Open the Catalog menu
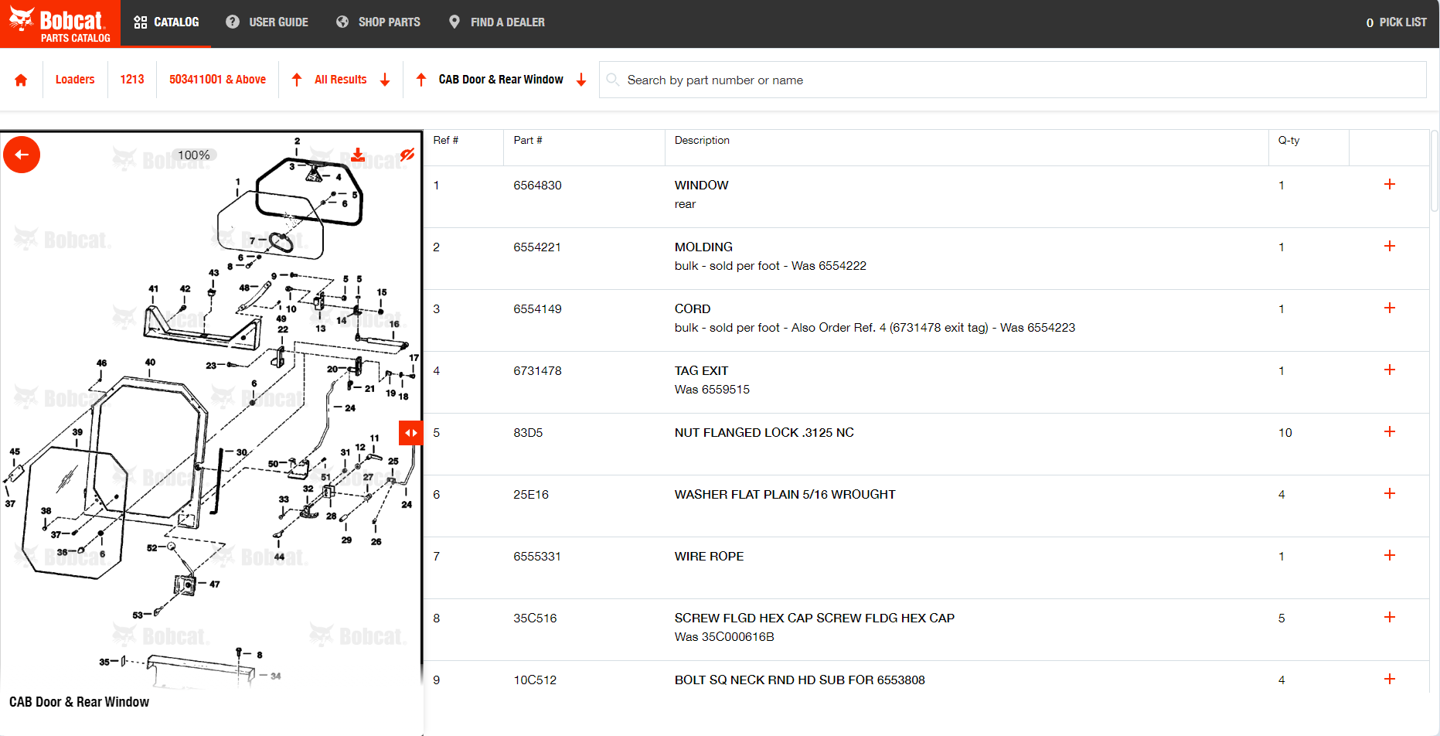The image size is (1440, 736). (x=166, y=22)
